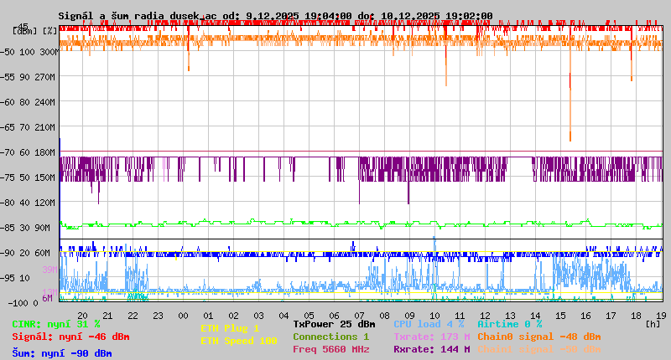The height and width of the screenshot is (360, 671).
Task: Select the 'Signál: nyní -46 dBm' legend entry
Action: (x=70, y=337)
